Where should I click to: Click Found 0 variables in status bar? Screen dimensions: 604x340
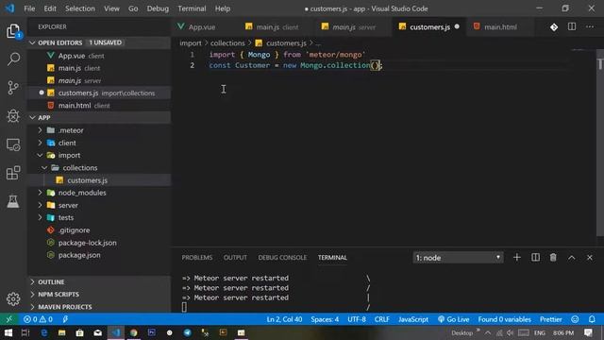504,319
